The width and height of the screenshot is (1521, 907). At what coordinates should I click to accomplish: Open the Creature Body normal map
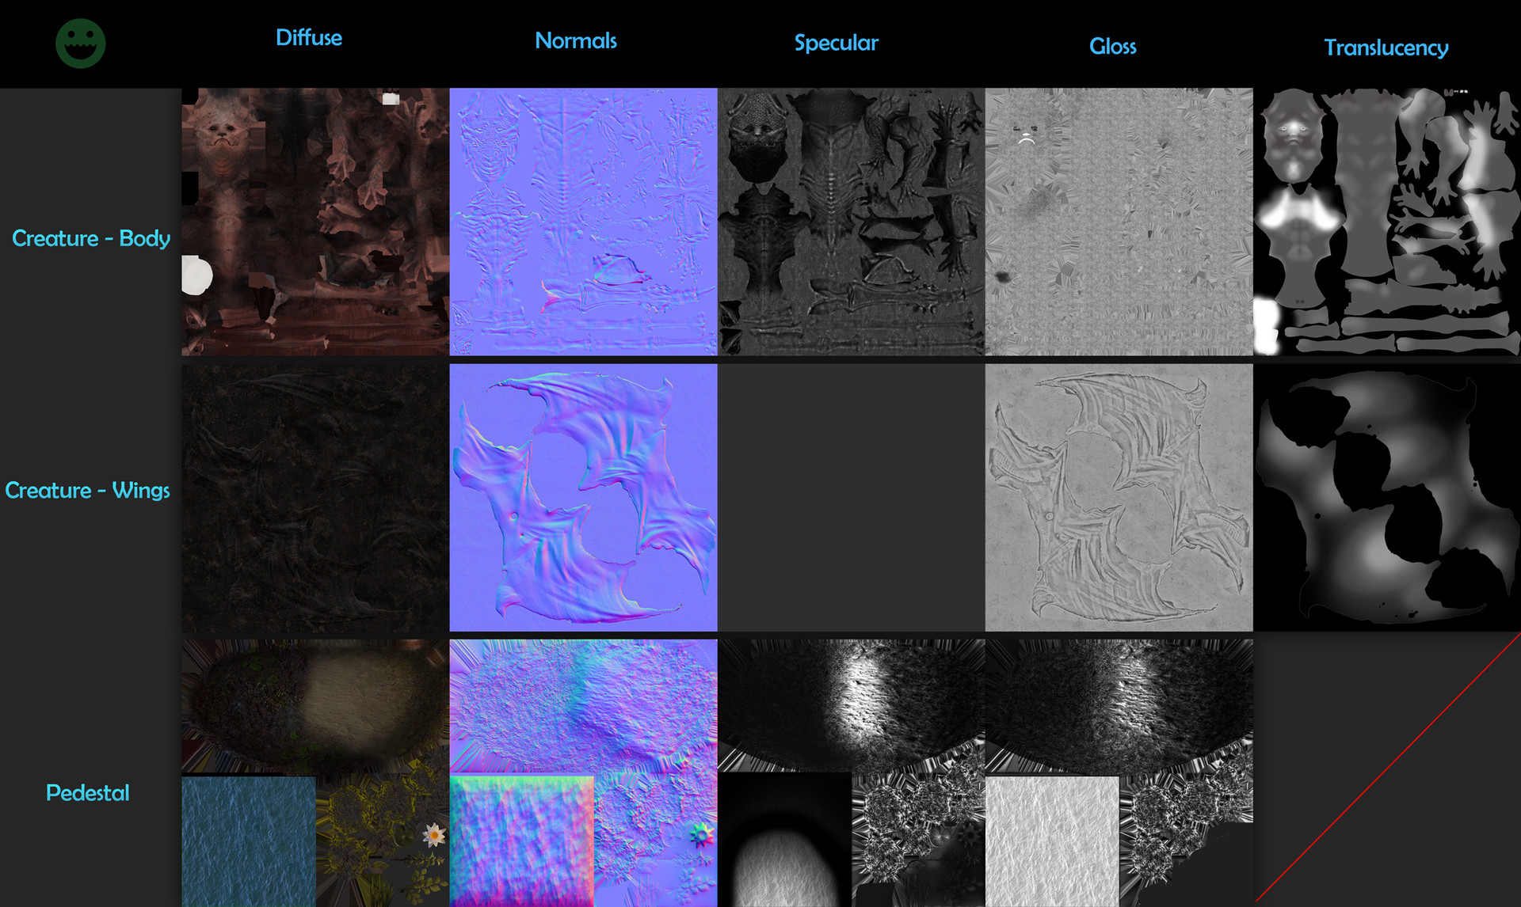click(x=583, y=222)
